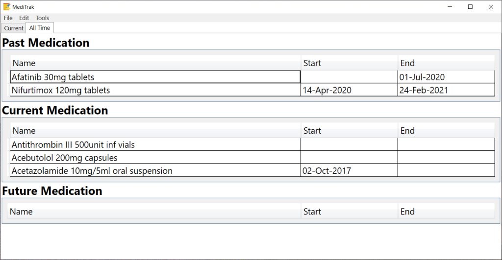Open the File menu

[8, 18]
